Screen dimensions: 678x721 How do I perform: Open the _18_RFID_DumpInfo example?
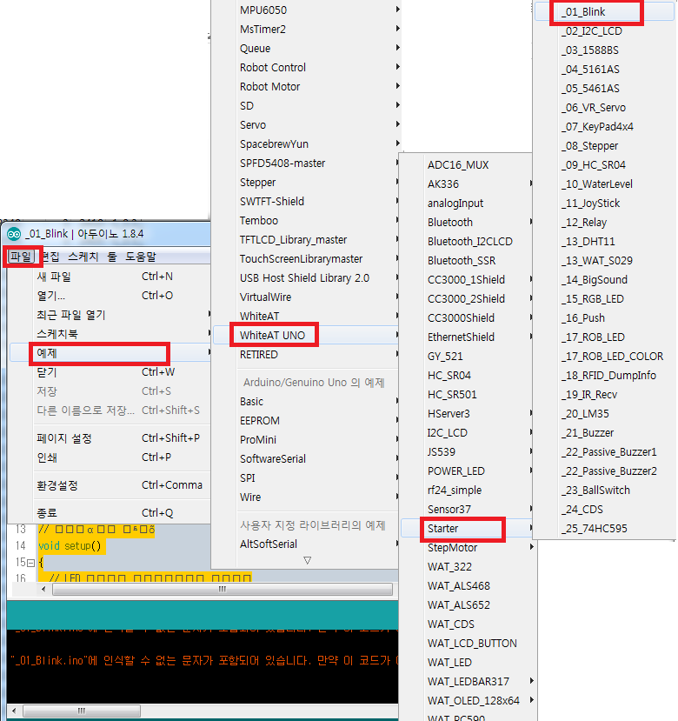(x=604, y=375)
